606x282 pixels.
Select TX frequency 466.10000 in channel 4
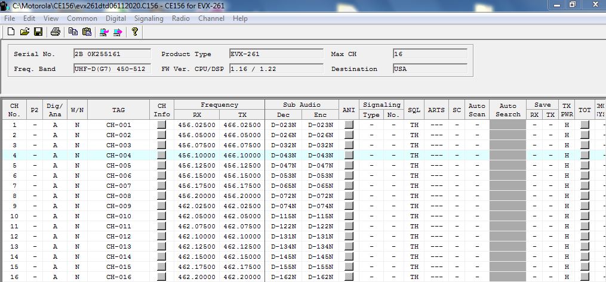coord(242,155)
